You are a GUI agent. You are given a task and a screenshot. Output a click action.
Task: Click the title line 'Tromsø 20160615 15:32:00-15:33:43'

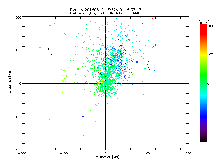pos(105,10)
